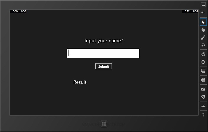Click the '006' debug counter
The width and height of the screenshot is (208, 132).
195,11
